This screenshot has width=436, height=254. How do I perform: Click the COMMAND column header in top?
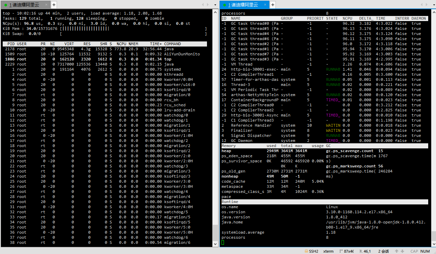[x=172, y=44]
